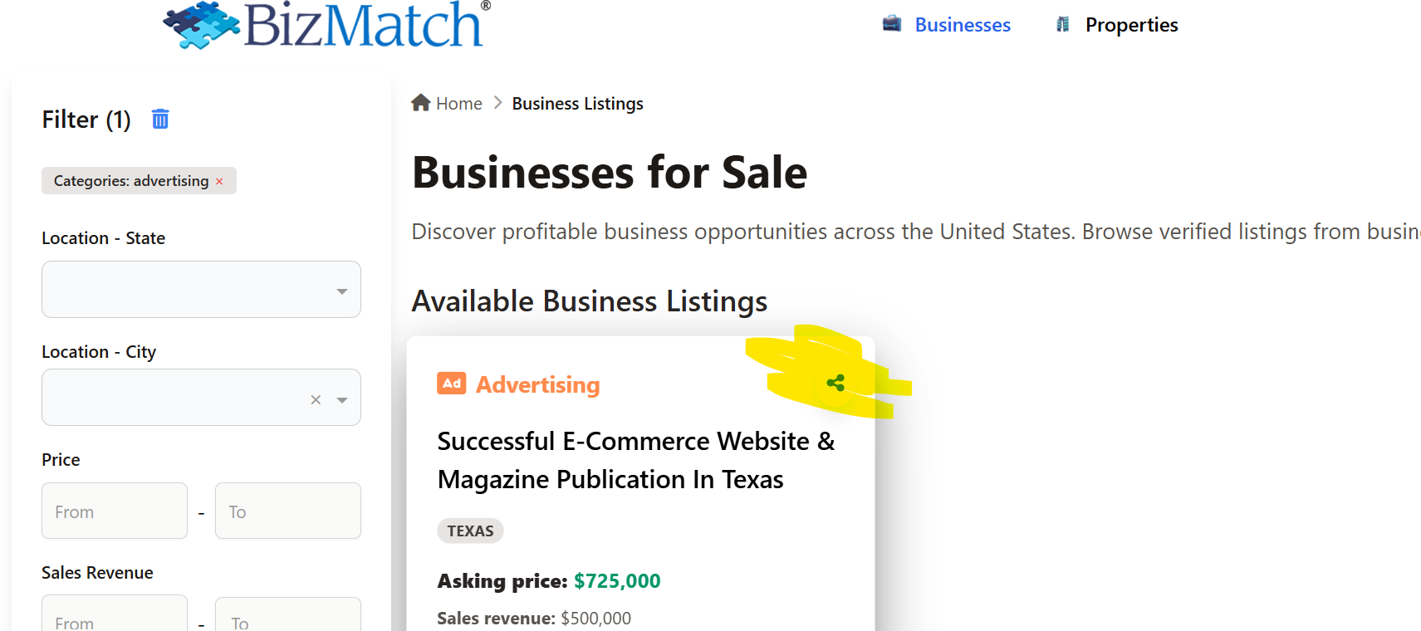The image size is (1421, 631).
Task: Focus the Price To field
Action: pyautogui.click(x=287, y=511)
